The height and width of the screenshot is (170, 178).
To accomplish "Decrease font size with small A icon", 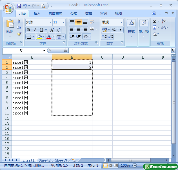I will click(x=58, y=30).
